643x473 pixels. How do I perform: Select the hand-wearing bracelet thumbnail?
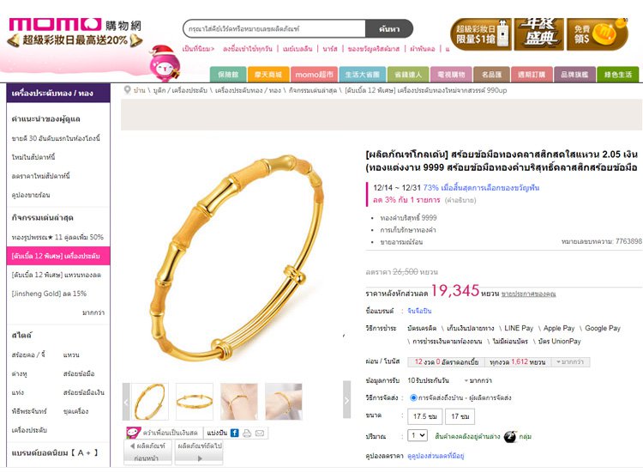tap(239, 401)
